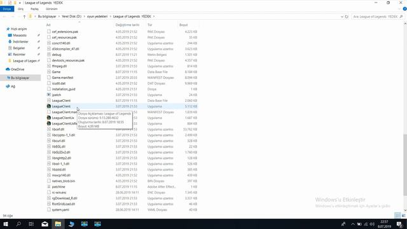Image resolution: width=407 pixels, height=229 pixels.
Task: Open the Mail app on the taskbar
Action: pyautogui.click(x=45, y=224)
